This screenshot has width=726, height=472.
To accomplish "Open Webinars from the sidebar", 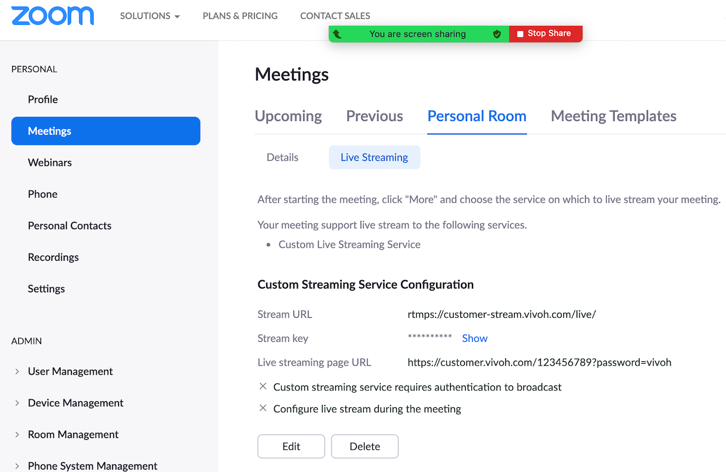I will point(50,162).
